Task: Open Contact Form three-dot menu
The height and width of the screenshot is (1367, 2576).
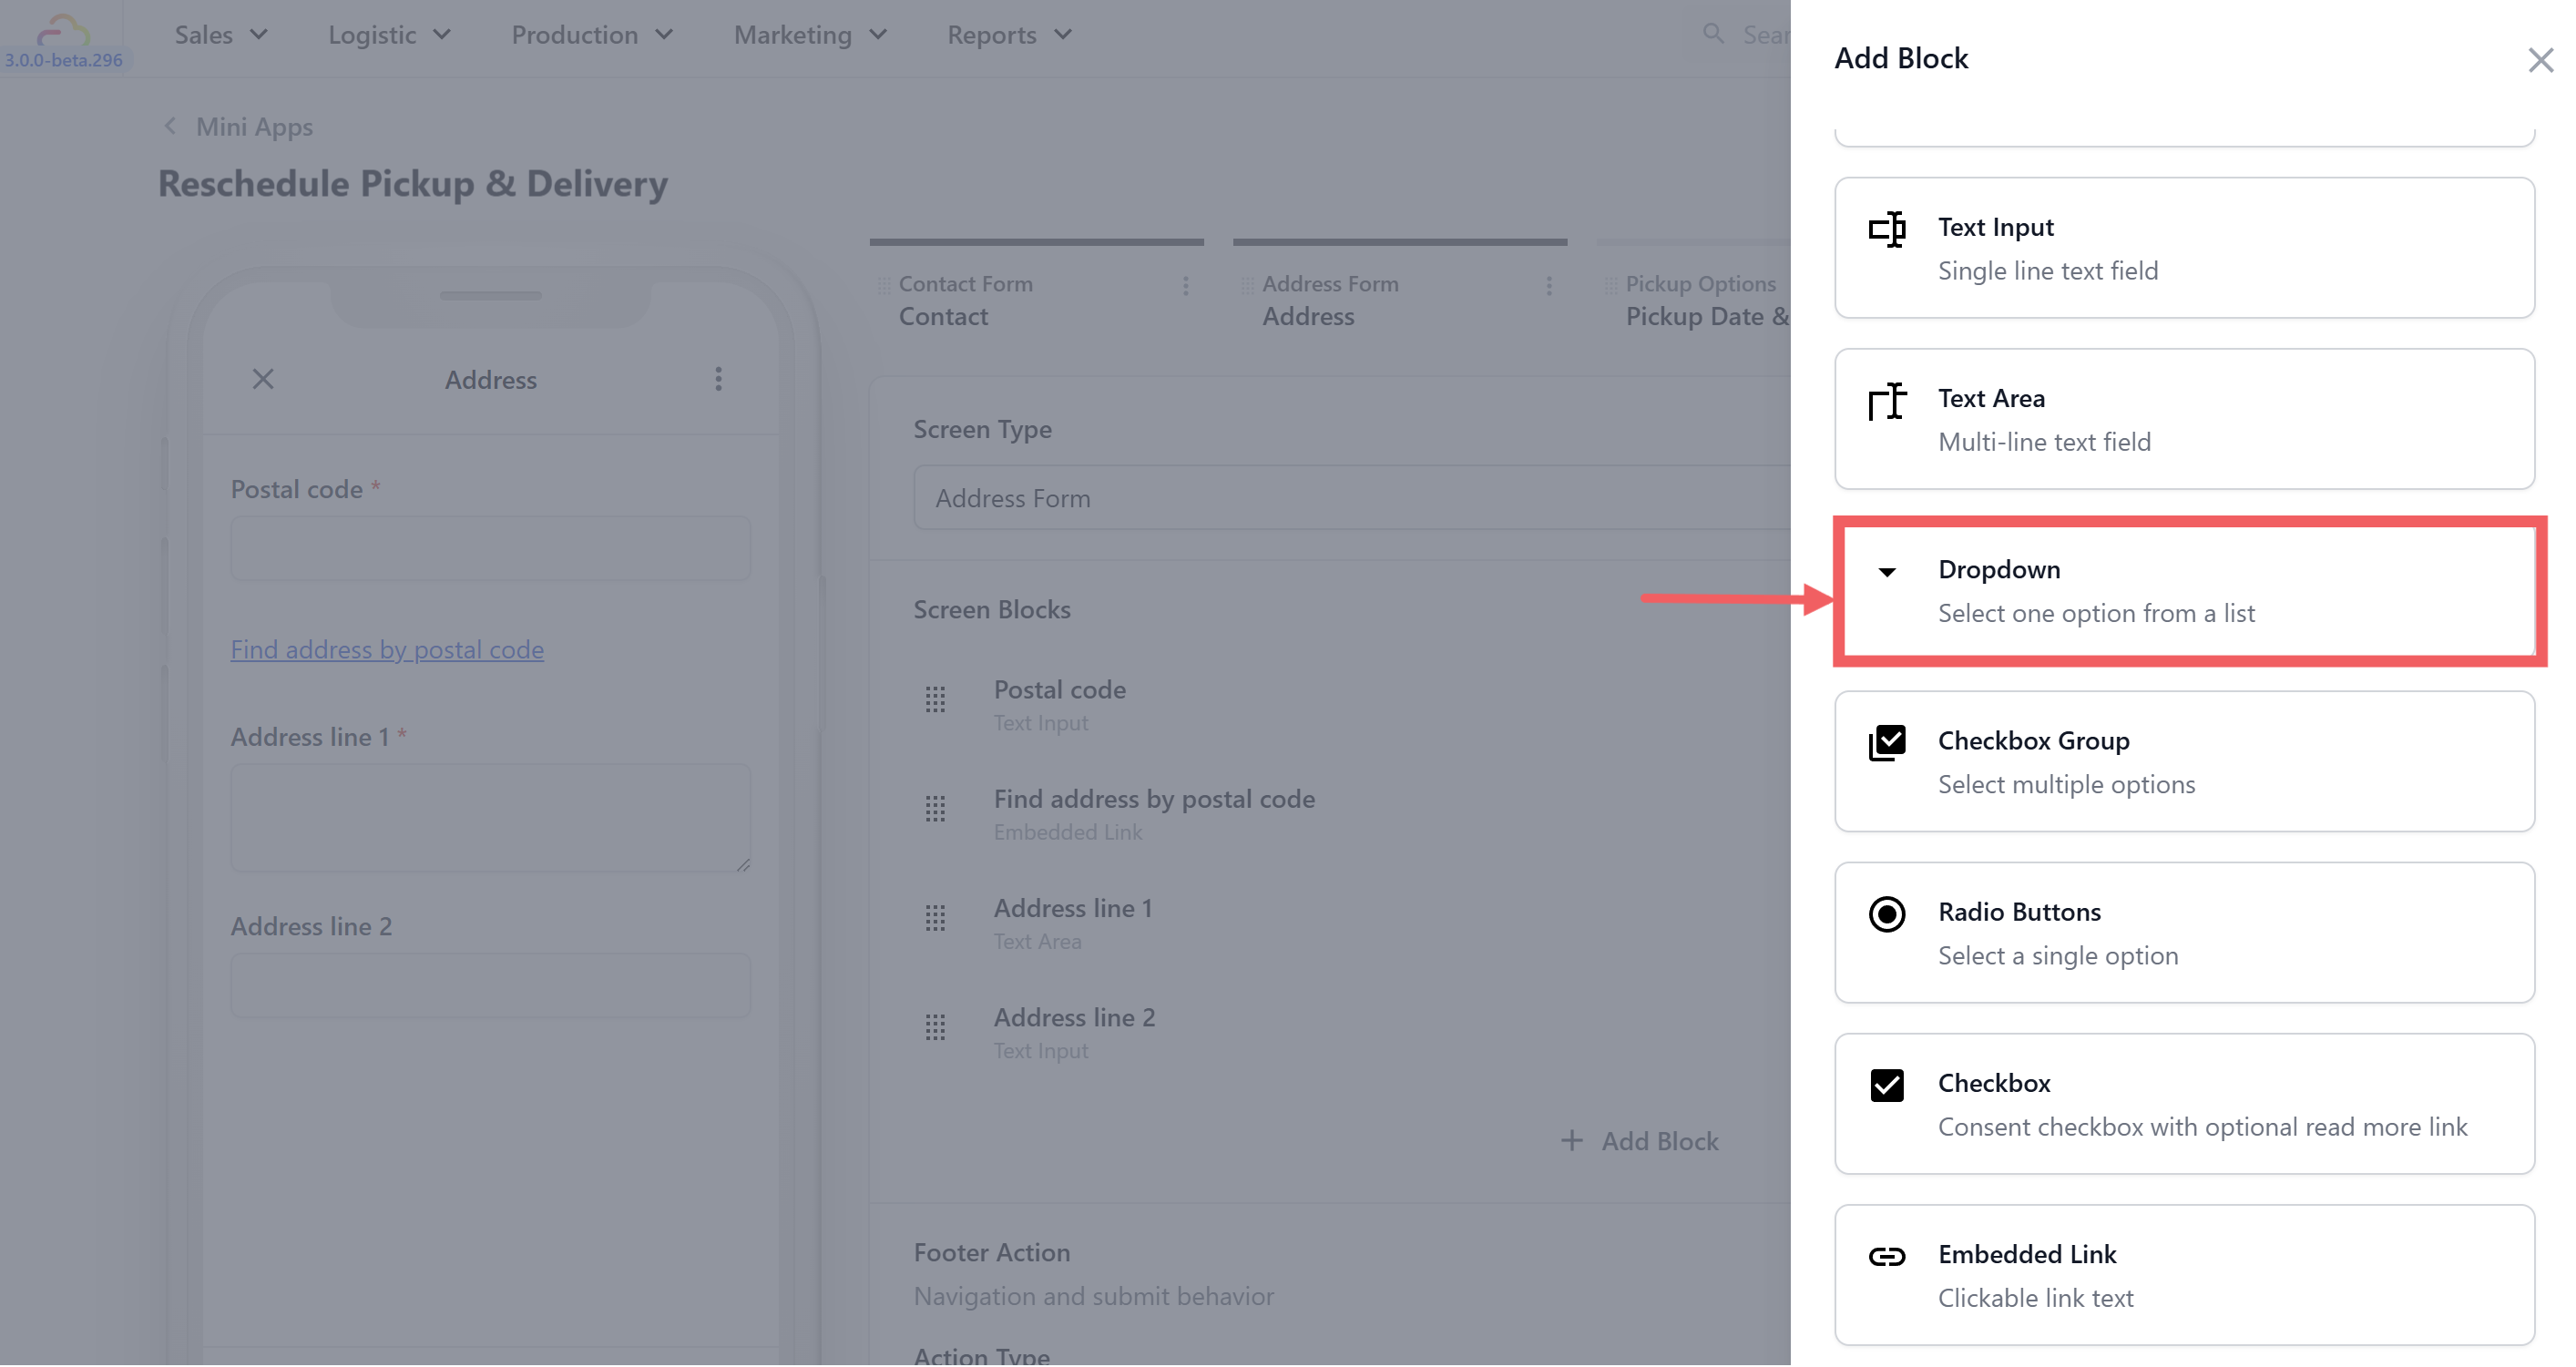Action: point(1185,286)
